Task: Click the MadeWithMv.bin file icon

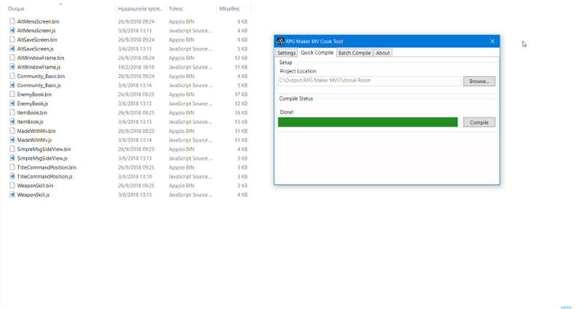Action: click(x=12, y=131)
